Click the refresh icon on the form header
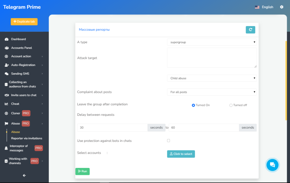 point(250,30)
